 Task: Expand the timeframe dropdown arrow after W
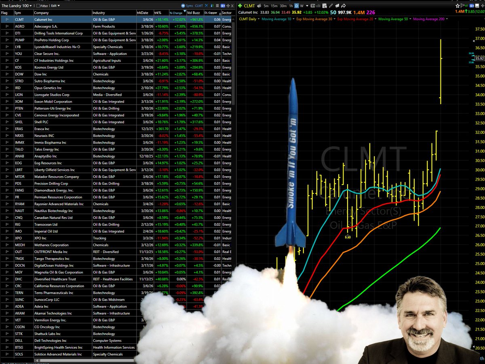point(307,6)
